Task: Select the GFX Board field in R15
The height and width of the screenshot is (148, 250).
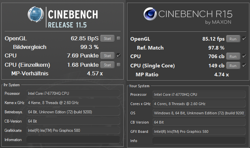Action: pos(199,131)
